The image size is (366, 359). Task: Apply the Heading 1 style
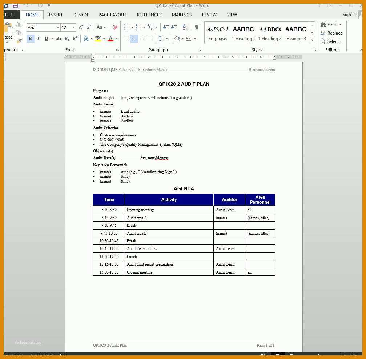pyautogui.click(x=244, y=33)
